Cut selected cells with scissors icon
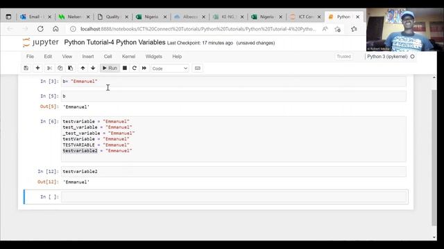 (49, 68)
